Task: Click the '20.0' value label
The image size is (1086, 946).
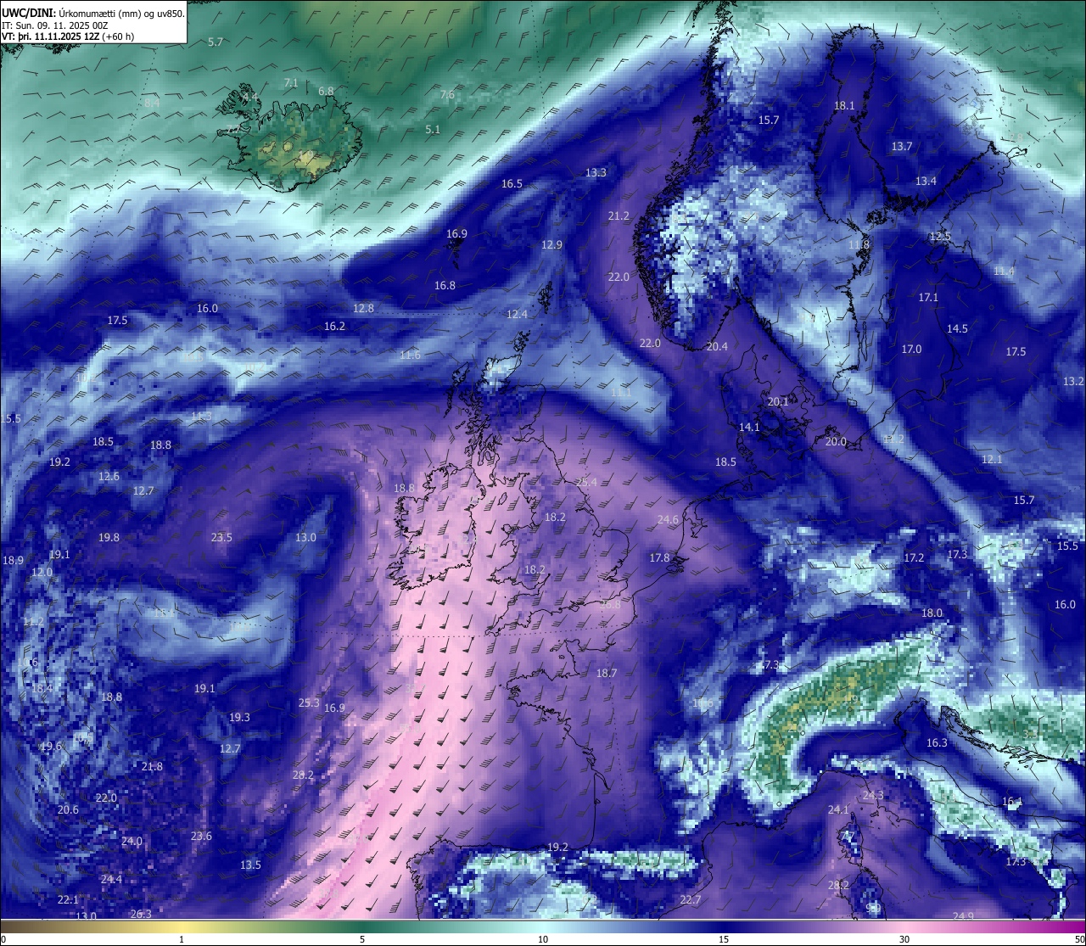Action: click(836, 442)
